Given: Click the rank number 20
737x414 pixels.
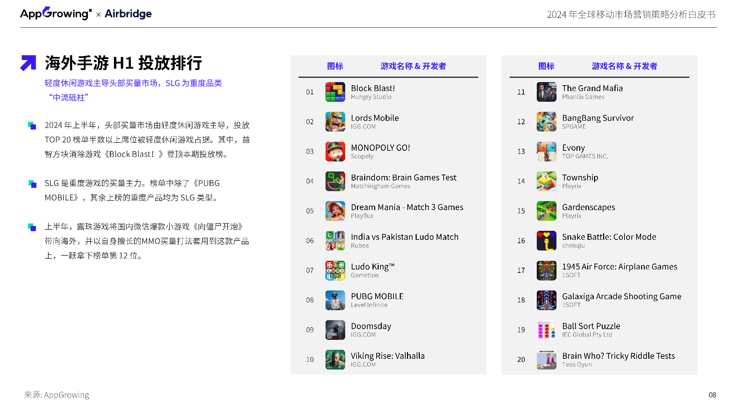Looking at the screenshot, I should click(x=521, y=359).
